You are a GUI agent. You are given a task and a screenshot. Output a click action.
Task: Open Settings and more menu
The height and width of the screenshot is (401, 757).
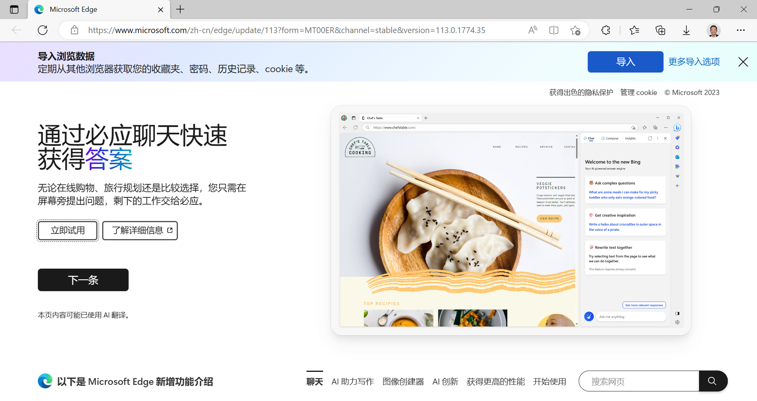741,30
